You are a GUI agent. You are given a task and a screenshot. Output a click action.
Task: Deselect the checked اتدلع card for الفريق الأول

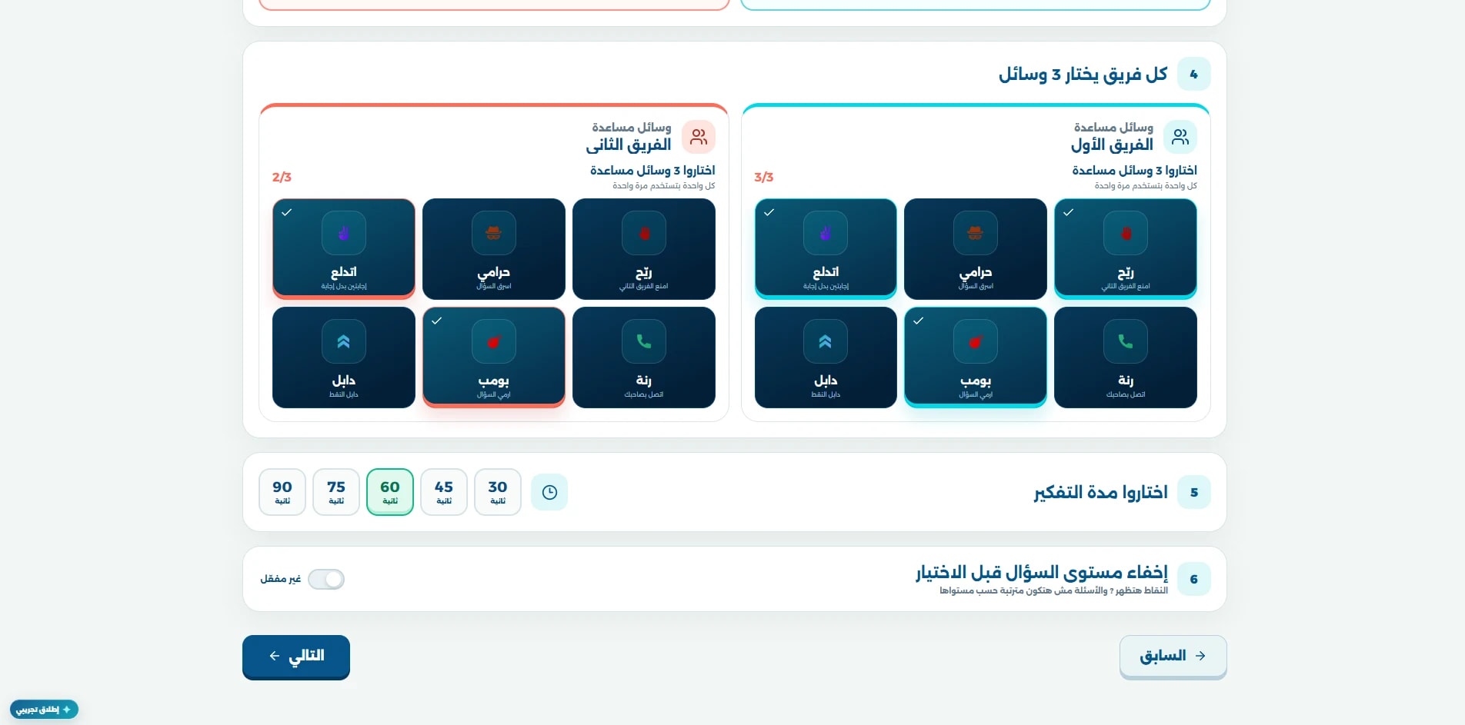pyautogui.click(x=826, y=249)
